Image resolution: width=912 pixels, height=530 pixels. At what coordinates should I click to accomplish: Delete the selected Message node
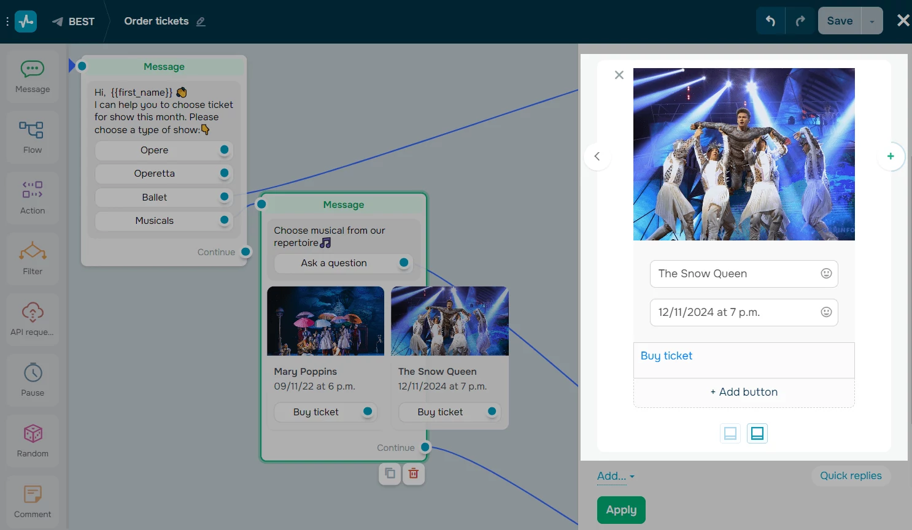tap(413, 474)
